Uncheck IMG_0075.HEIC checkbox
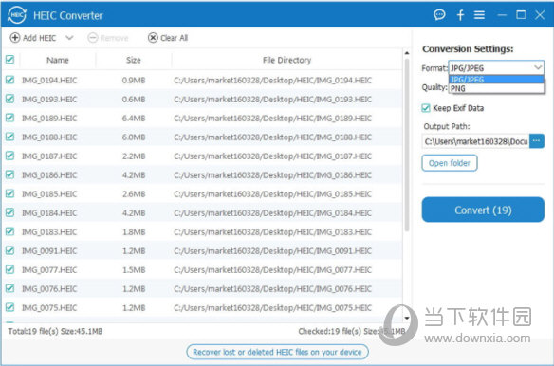This screenshot has width=554, height=366. [9, 307]
